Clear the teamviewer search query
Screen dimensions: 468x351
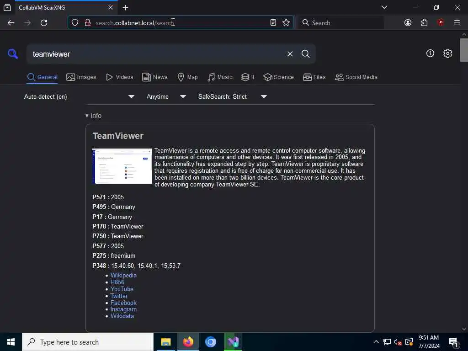(x=290, y=54)
